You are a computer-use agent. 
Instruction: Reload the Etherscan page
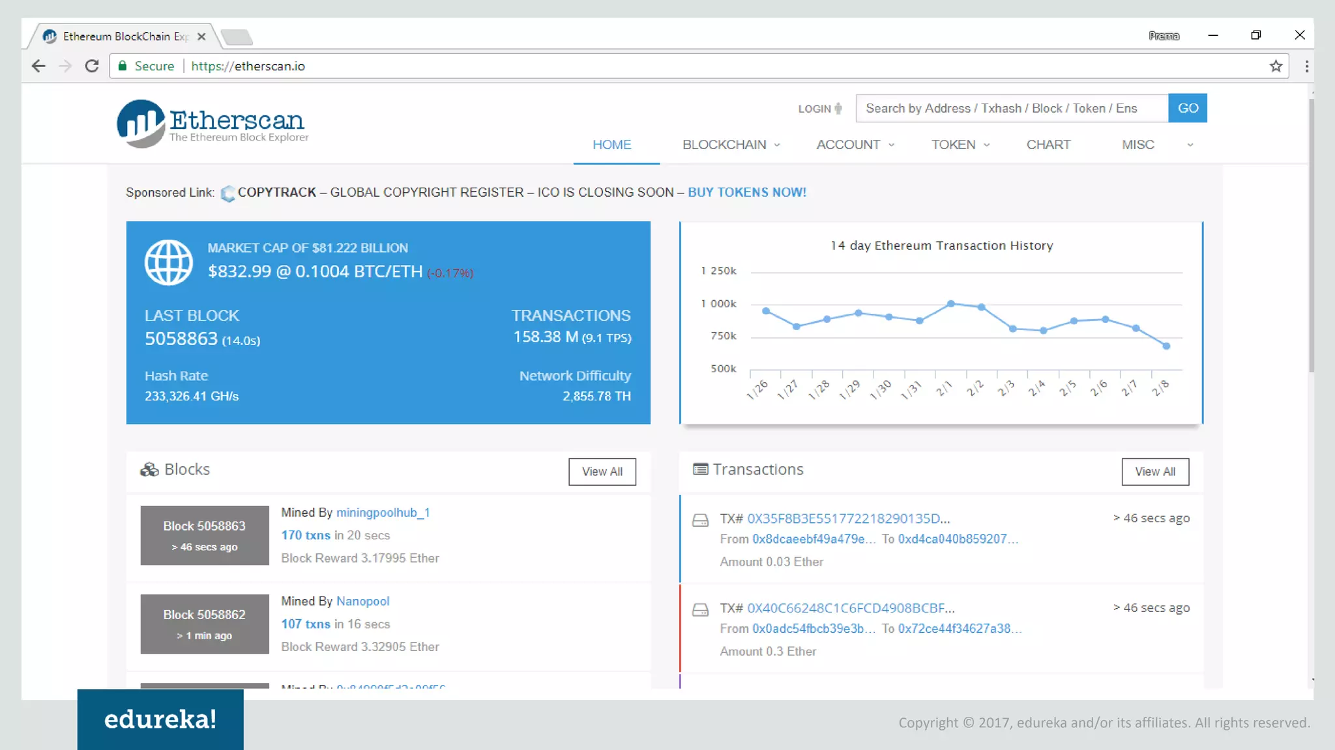(x=92, y=66)
